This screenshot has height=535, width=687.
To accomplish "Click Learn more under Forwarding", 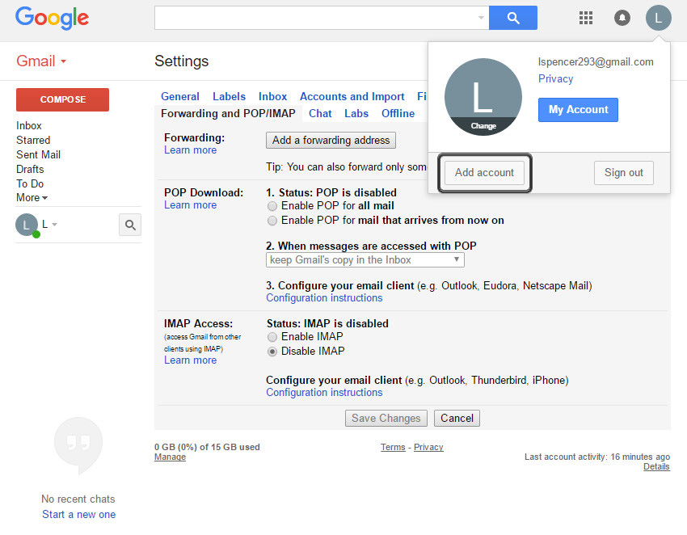I will (190, 150).
